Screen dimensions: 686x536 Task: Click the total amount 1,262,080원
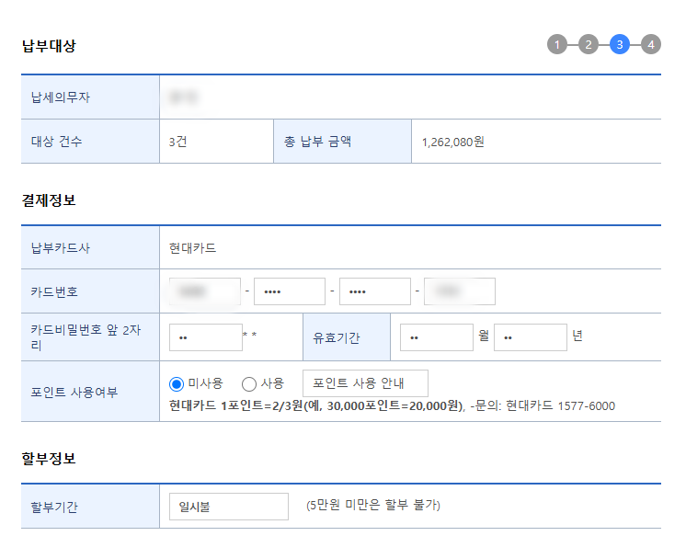click(x=452, y=142)
